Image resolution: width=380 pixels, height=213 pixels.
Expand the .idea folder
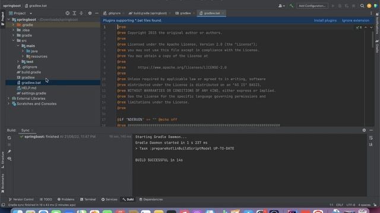13,30
